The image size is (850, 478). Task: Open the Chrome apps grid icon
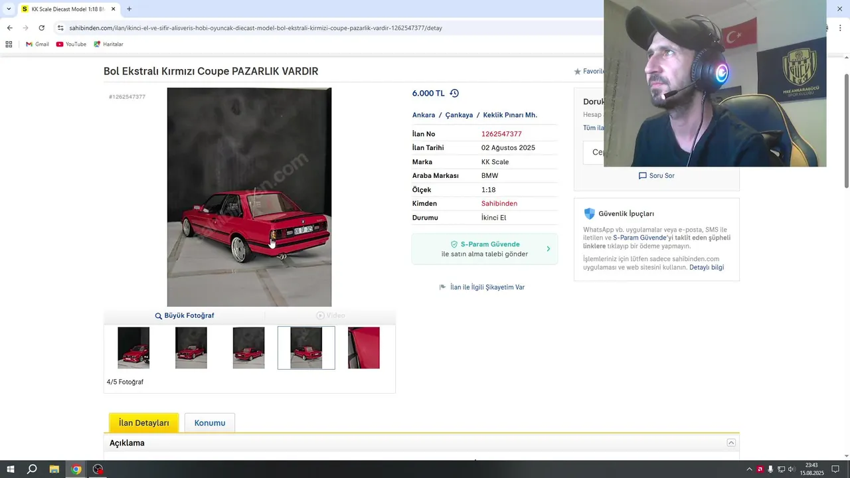point(9,44)
